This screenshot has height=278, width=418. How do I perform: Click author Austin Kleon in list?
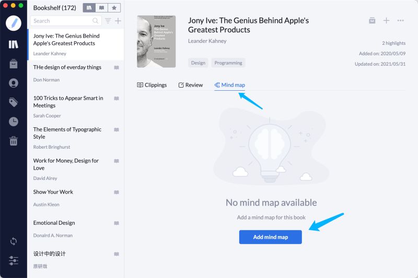coord(46,204)
